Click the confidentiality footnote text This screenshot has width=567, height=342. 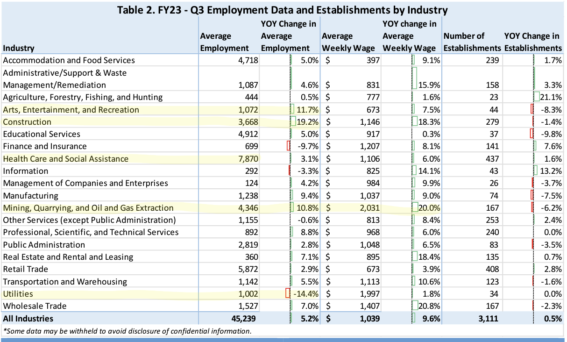click(x=128, y=331)
